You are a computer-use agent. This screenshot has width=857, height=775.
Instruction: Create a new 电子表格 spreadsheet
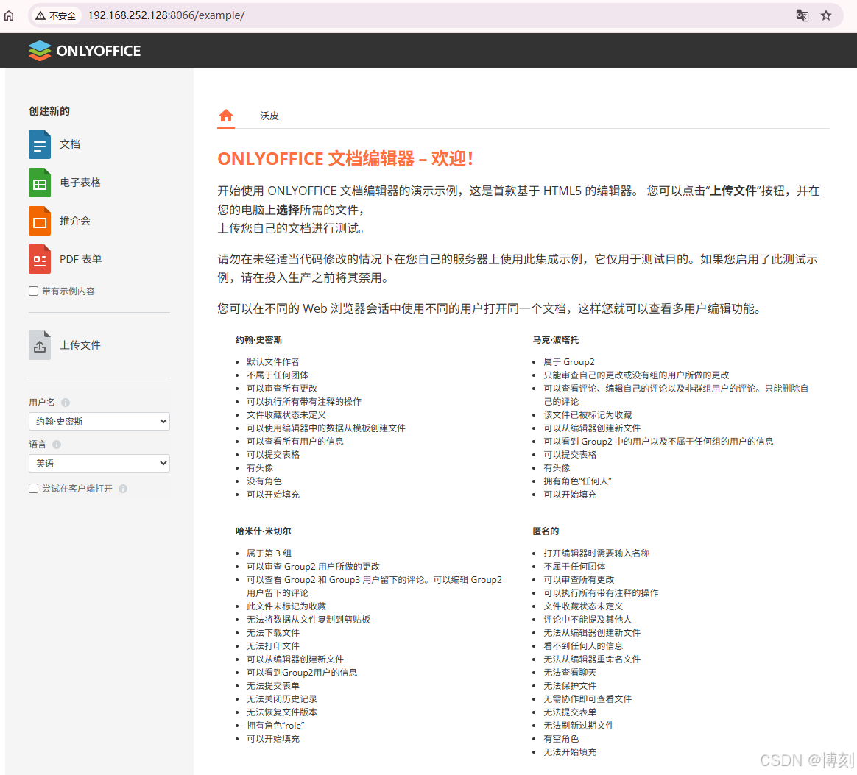tap(40, 183)
